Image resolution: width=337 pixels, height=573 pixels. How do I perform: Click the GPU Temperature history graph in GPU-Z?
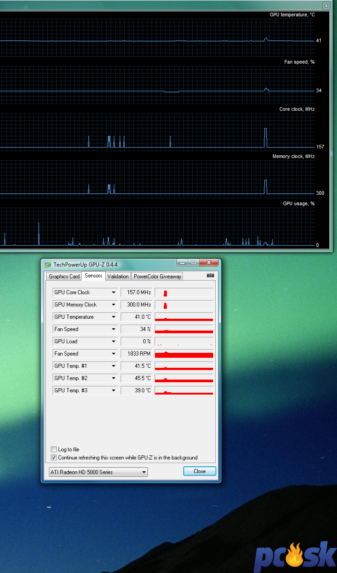(x=184, y=317)
